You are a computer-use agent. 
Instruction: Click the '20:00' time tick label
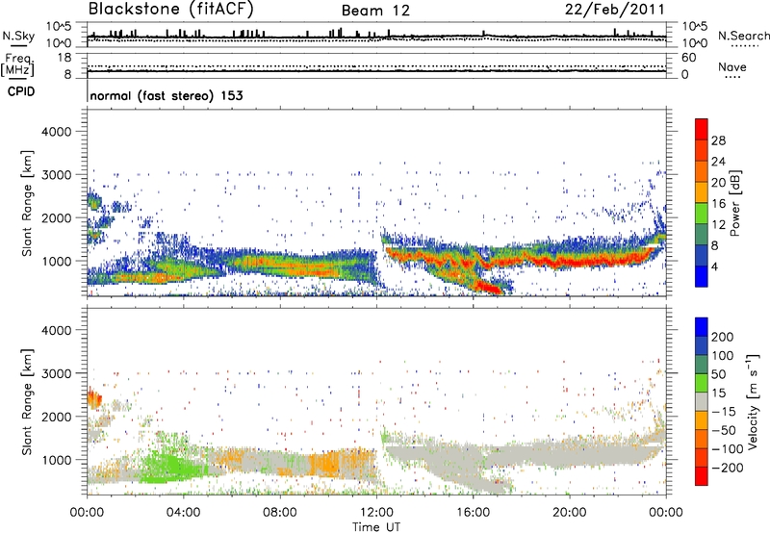tap(569, 513)
